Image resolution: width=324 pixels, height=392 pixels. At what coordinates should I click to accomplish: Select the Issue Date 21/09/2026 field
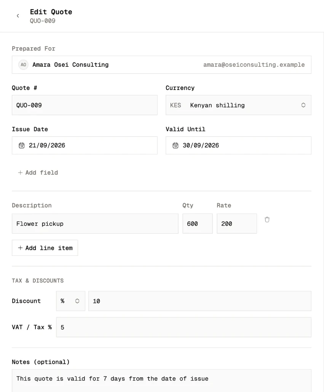(x=85, y=146)
